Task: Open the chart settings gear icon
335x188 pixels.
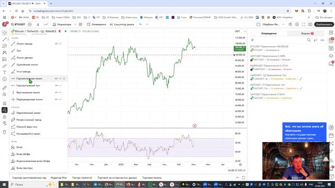Action: pyautogui.click(x=297, y=25)
